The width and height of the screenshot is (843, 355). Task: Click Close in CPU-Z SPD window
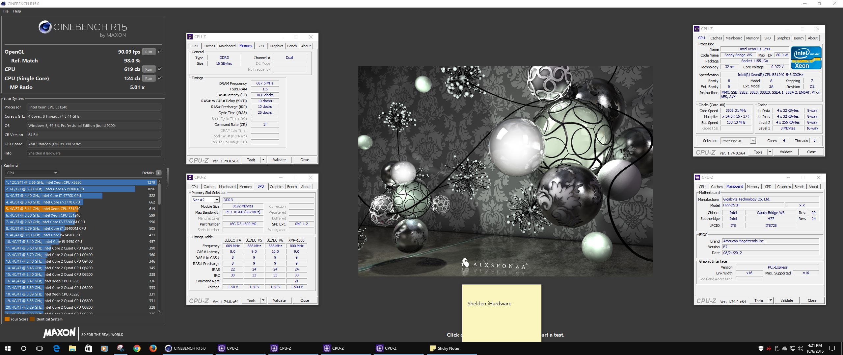click(305, 300)
